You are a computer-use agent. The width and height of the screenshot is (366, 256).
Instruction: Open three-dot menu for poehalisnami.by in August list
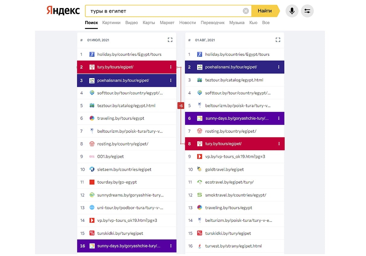coord(279,67)
